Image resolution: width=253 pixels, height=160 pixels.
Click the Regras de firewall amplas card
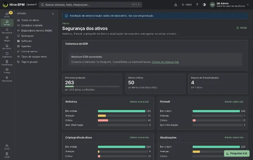(x=218, y=84)
